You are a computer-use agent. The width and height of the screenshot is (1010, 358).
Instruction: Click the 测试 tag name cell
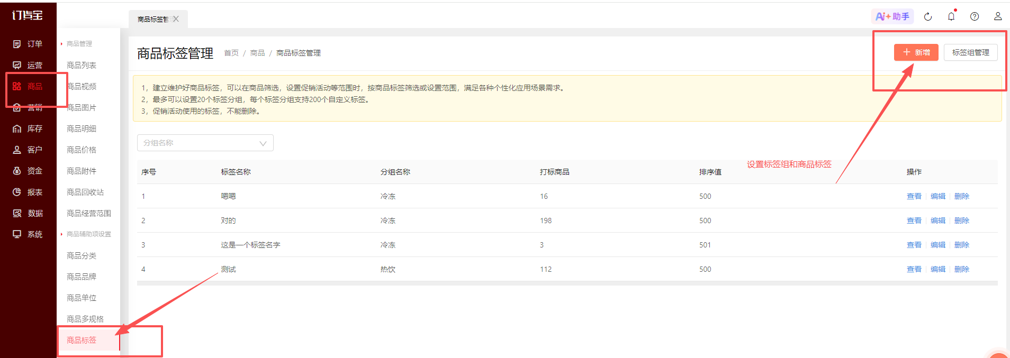coord(228,269)
